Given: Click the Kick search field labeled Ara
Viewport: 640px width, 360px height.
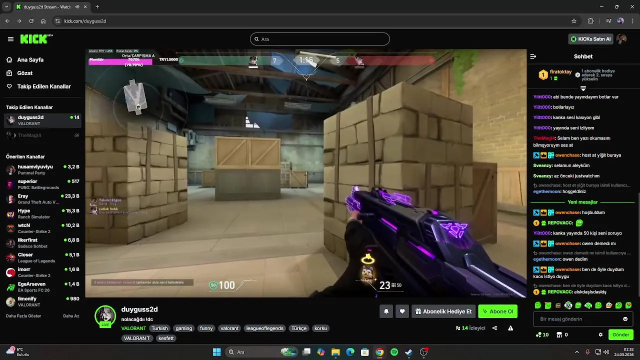Looking at the screenshot, I should tap(320, 39).
